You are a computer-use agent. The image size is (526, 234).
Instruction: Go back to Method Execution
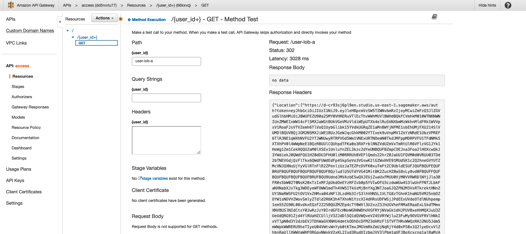tap(147, 20)
